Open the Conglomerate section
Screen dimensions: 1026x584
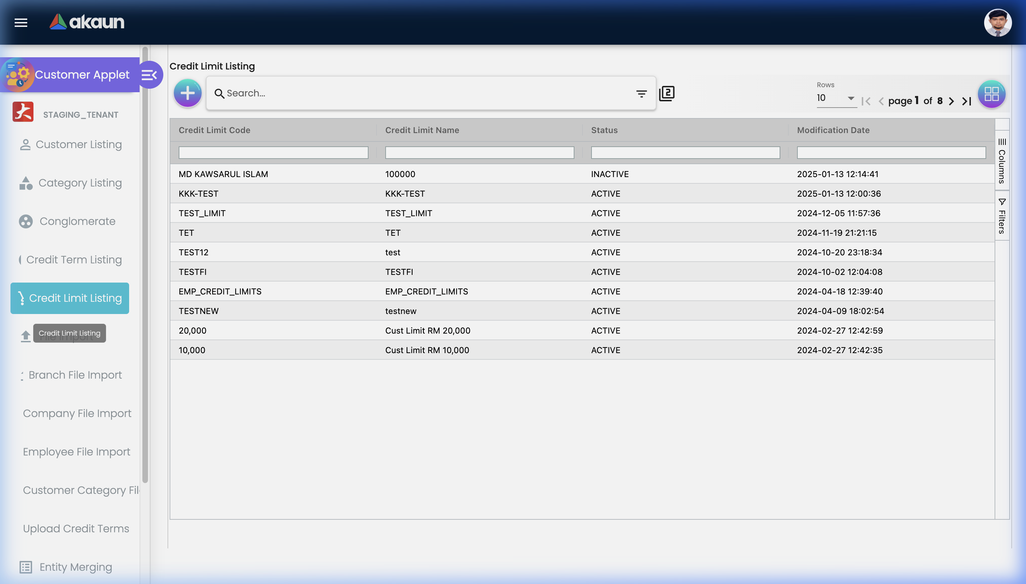pyautogui.click(x=76, y=221)
